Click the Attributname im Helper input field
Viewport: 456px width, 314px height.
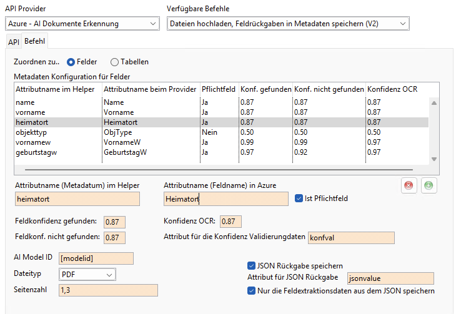(77, 199)
